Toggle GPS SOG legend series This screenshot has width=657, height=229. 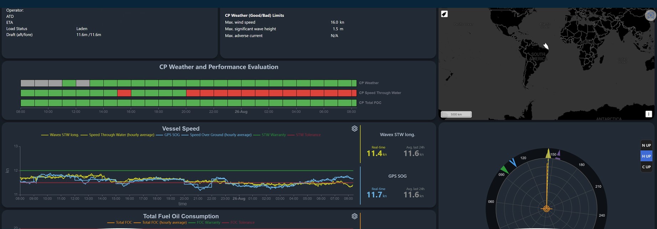click(x=168, y=135)
